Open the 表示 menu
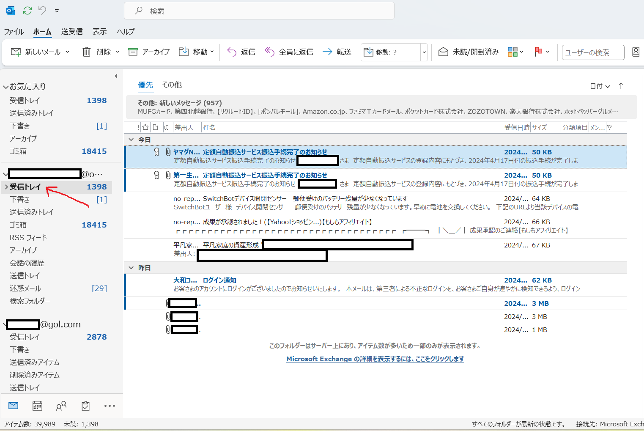644x431 pixels. click(x=99, y=31)
